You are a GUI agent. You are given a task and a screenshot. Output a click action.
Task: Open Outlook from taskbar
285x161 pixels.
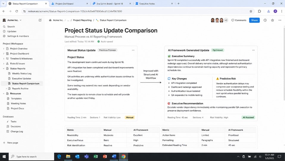[x=77, y=157]
